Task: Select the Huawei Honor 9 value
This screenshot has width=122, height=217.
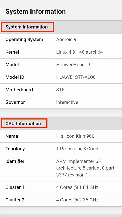Action: pos(73,65)
